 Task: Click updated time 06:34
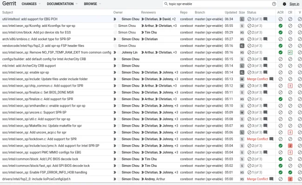tap(229, 19)
